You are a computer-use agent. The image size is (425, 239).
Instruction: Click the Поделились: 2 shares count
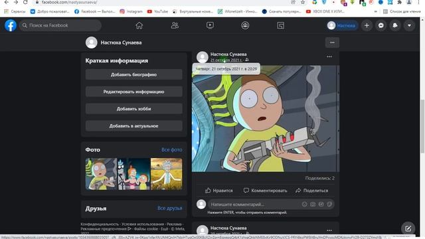click(320, 178)
